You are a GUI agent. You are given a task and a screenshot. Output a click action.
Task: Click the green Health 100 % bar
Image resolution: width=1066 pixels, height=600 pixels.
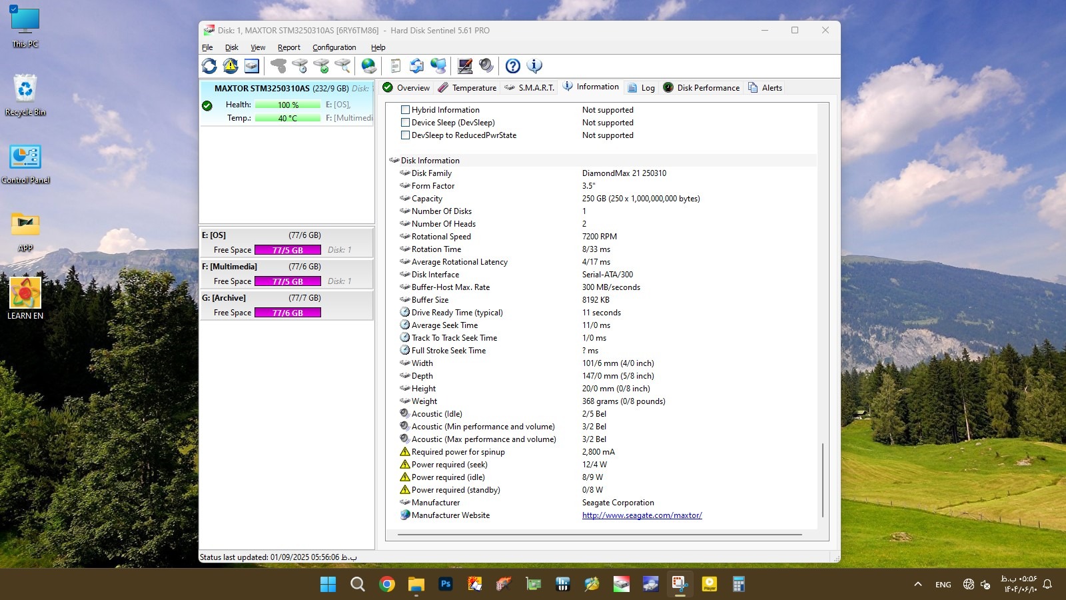[288, 105]
